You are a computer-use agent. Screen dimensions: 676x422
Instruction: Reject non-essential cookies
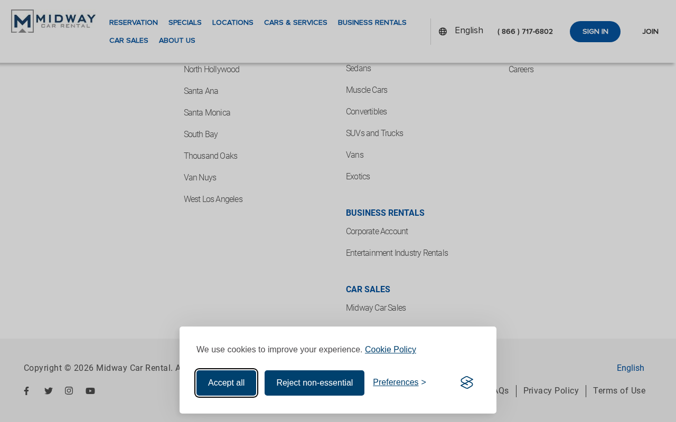pos(315,383)
